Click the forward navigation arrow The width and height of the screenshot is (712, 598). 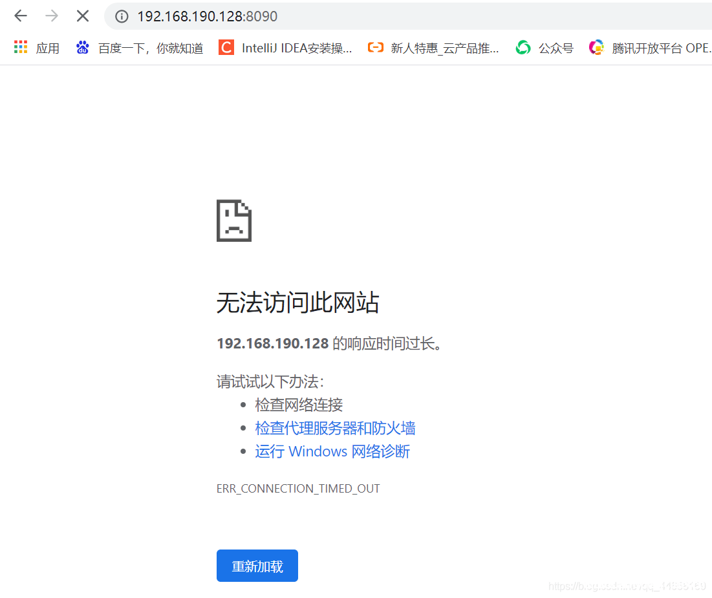[x=51, y=16]
